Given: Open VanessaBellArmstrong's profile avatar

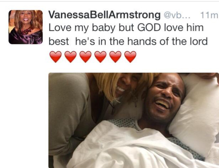Looking at the screenshot, I should (x=25, y=27).
